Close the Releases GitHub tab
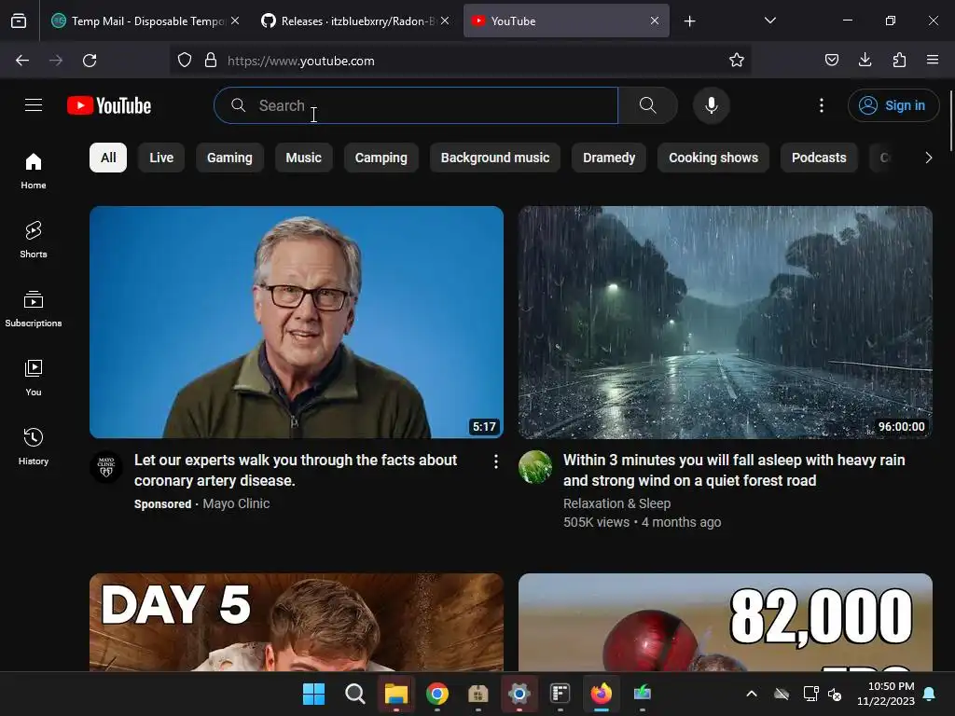Image resolution: width=955 pixels, height=716 pixels. tap(445, 21)
